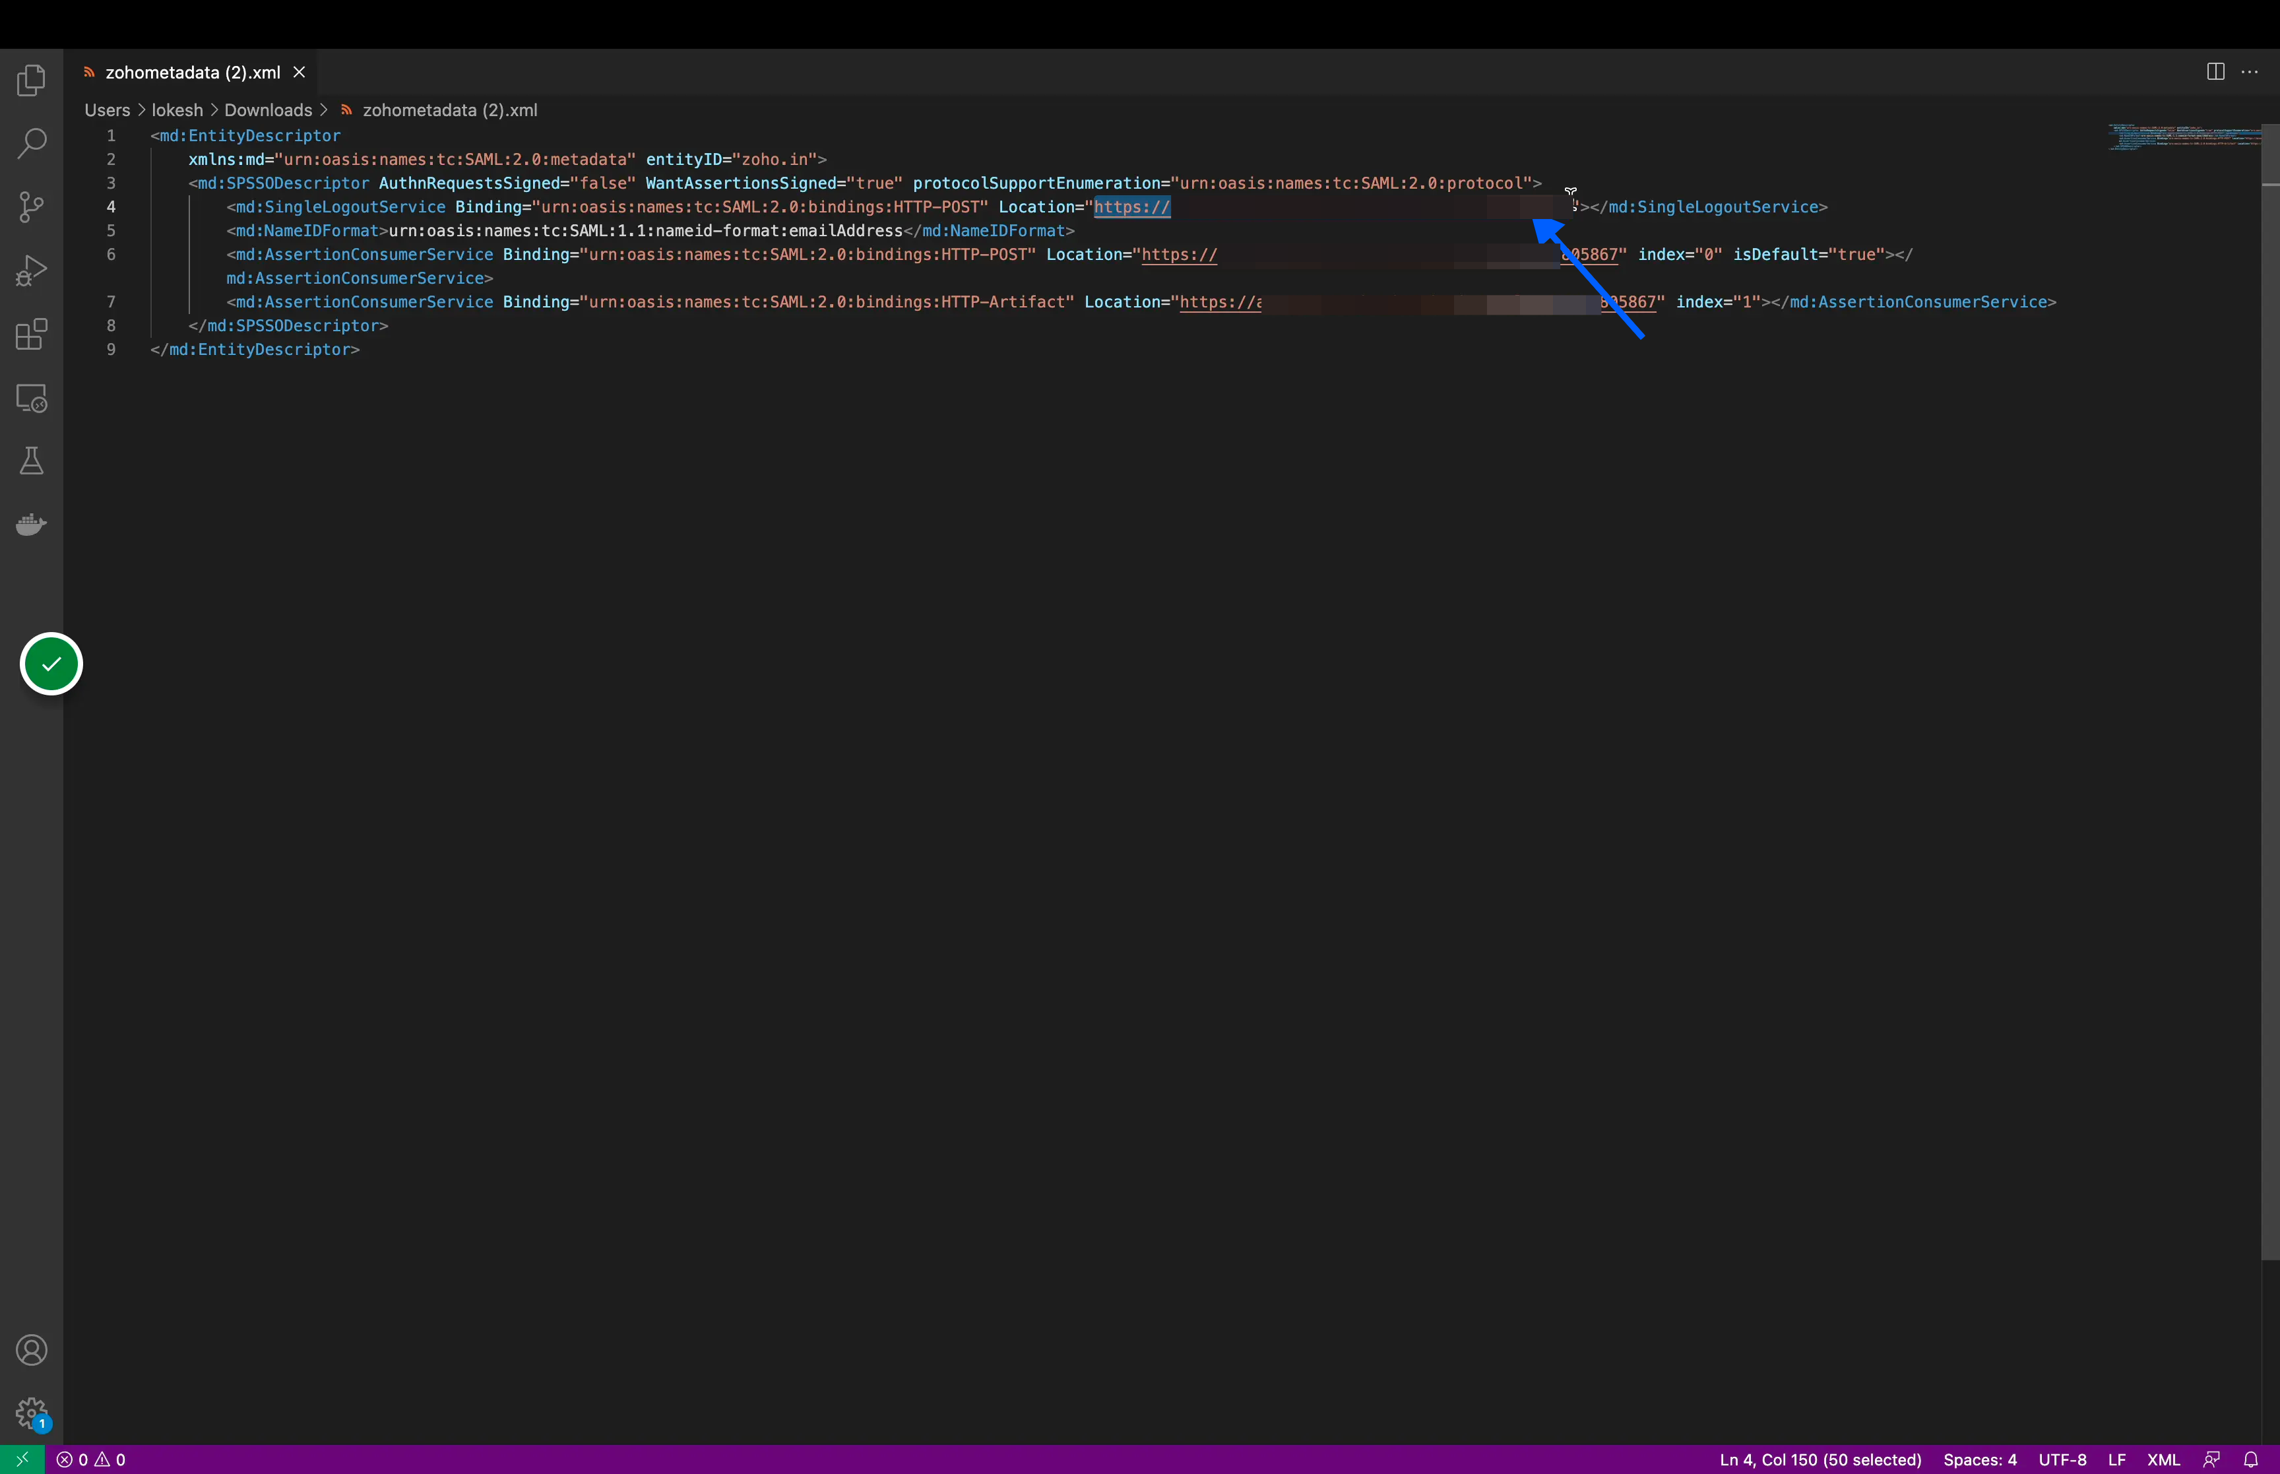Open the Manage gear menu
Viewport: 2280px width, 1474px height.
(32, 1413)
